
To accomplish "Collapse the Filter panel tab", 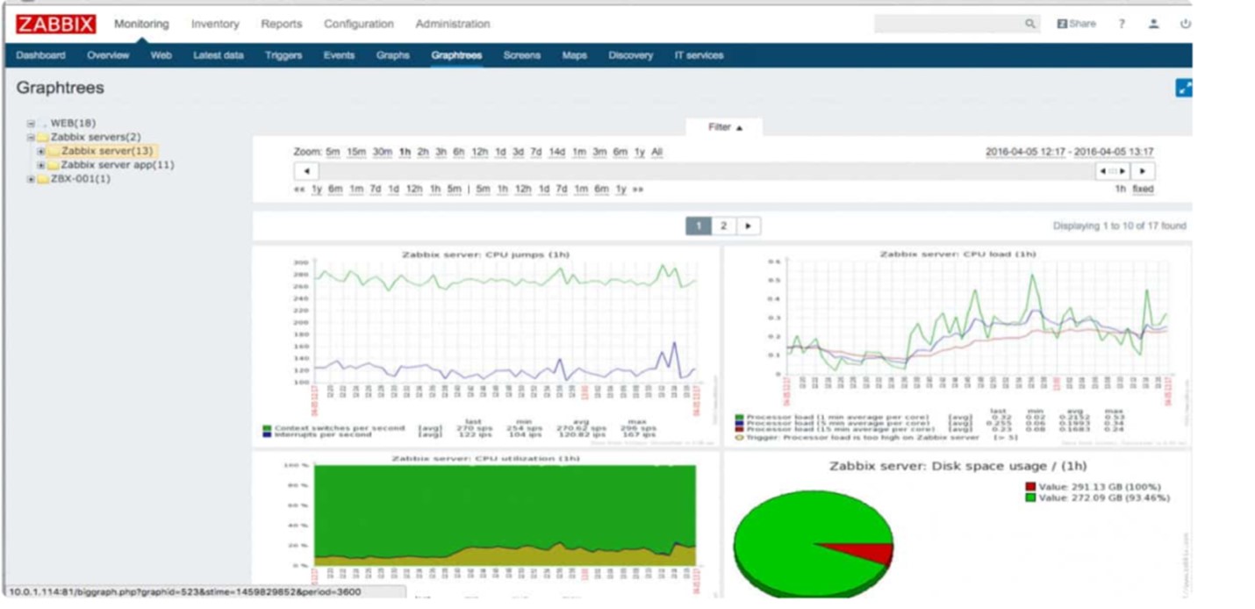I will (x=725, y=127).
